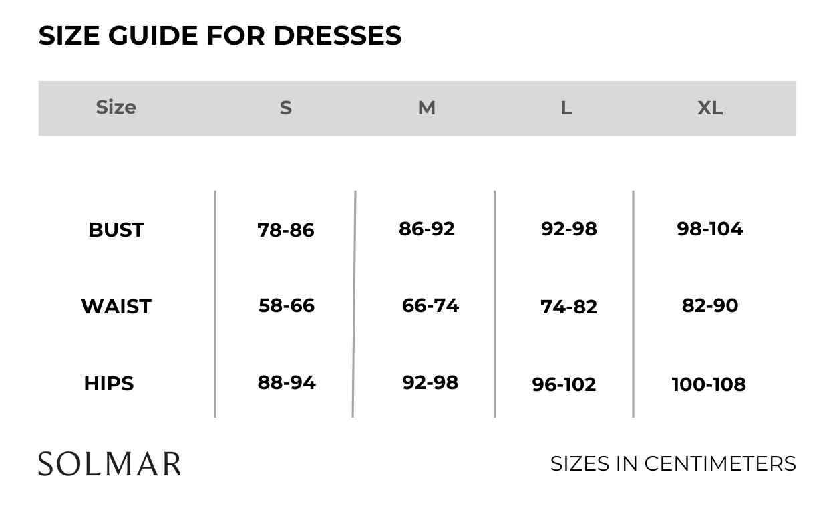Select the L size column header

[x=566, y=108]
